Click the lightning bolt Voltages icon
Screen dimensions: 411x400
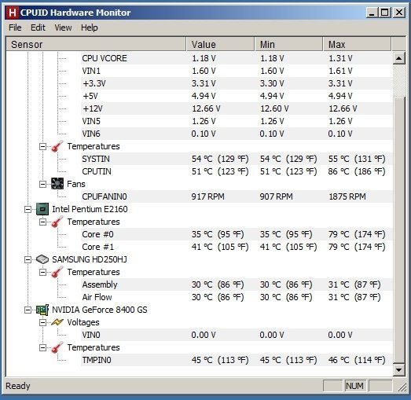pos(57,322)
